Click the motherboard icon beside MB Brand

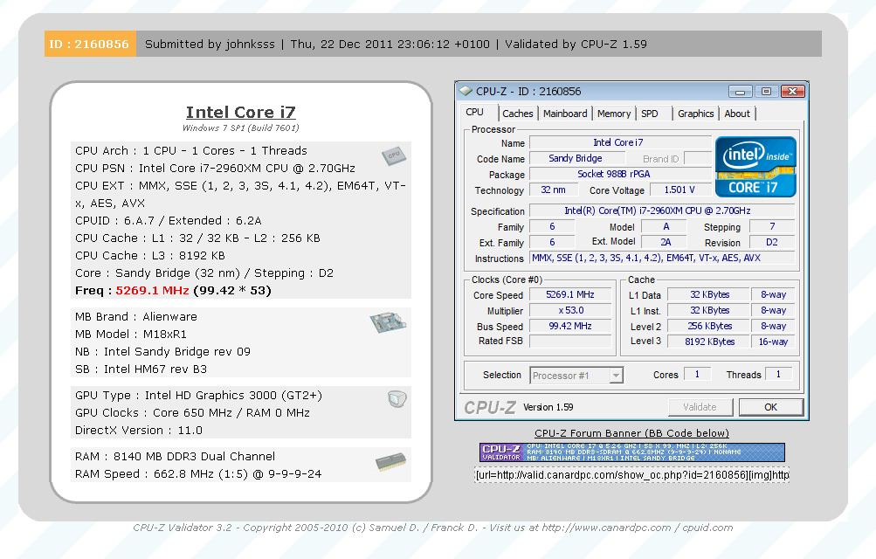point(388,322)
